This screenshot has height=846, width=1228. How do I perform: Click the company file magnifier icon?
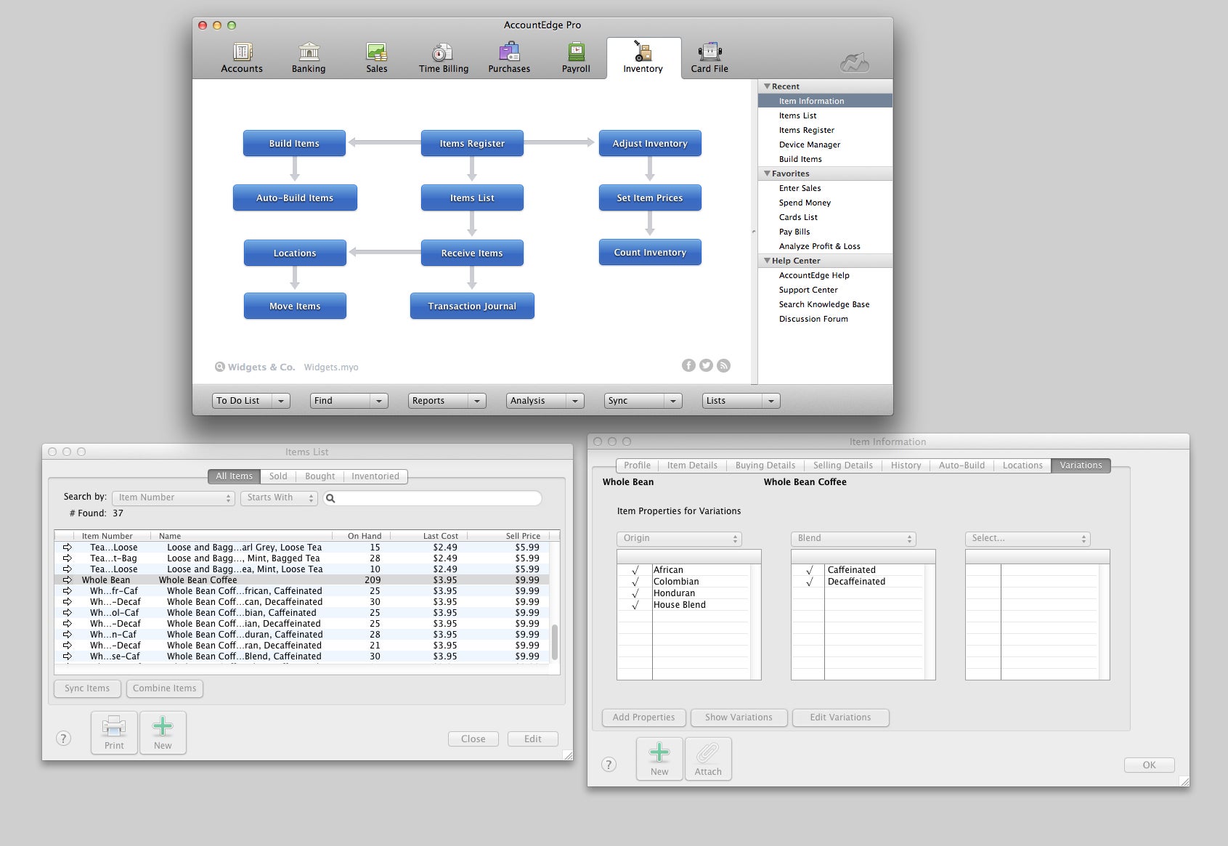(219, 367)
